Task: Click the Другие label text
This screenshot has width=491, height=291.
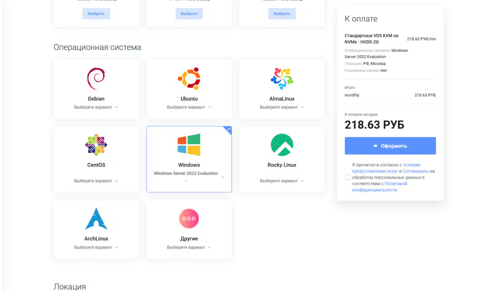Action: coord(189,239)
